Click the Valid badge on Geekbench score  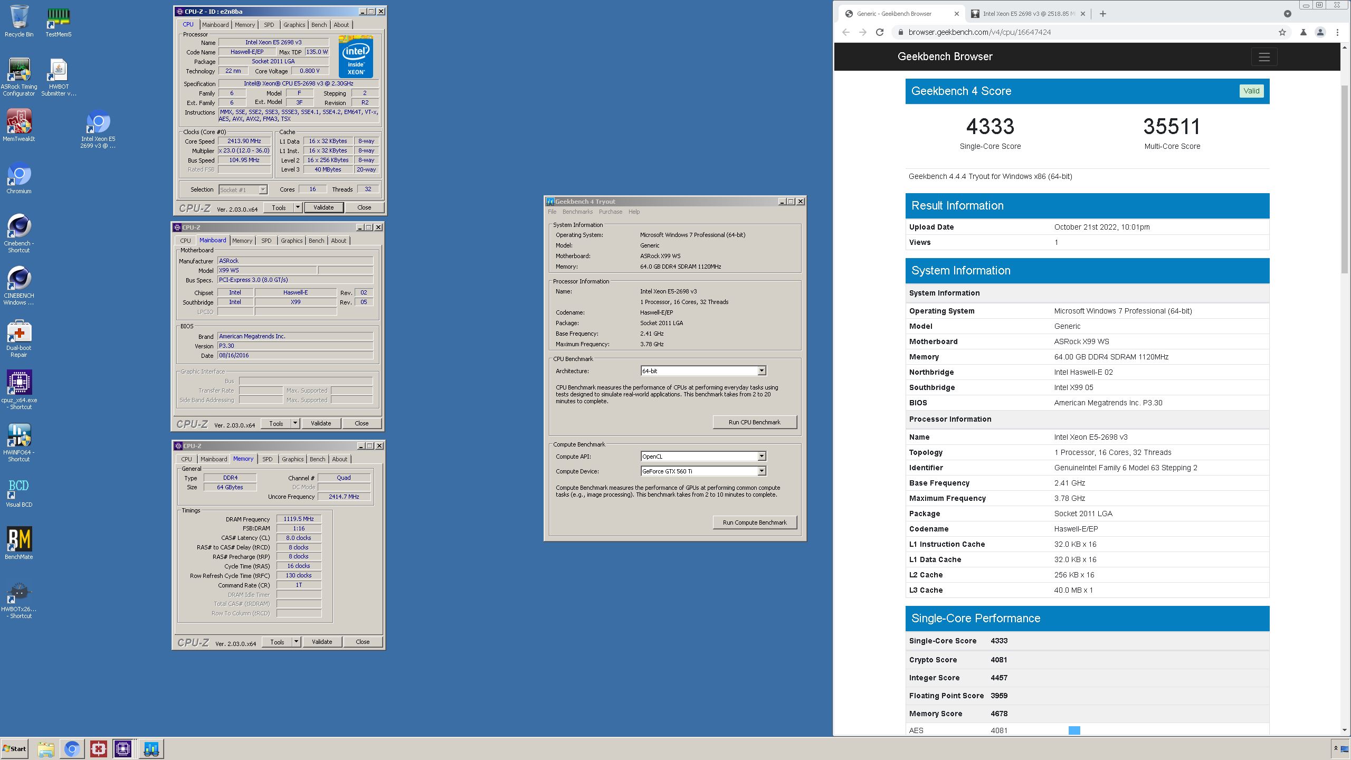1251,91
